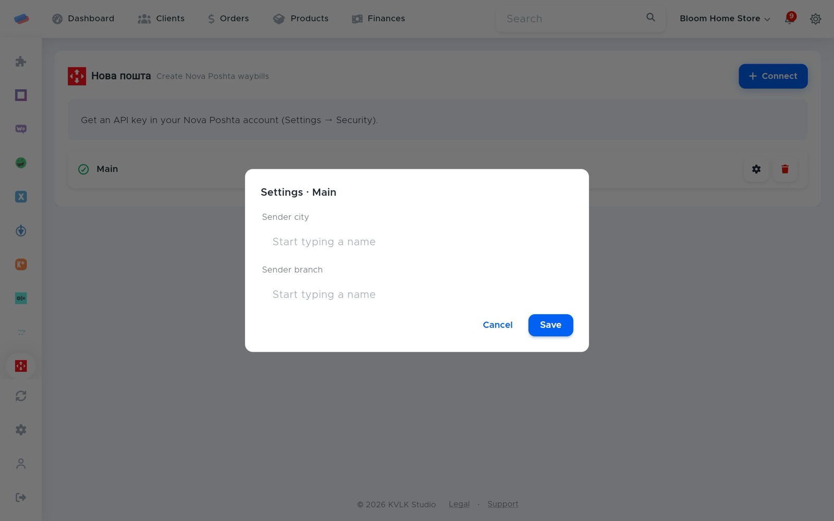Image resolution: width=834 pixels, height=521 pixels.
Task: Click the Sender branch input field
Action: (x=417, y=294)
